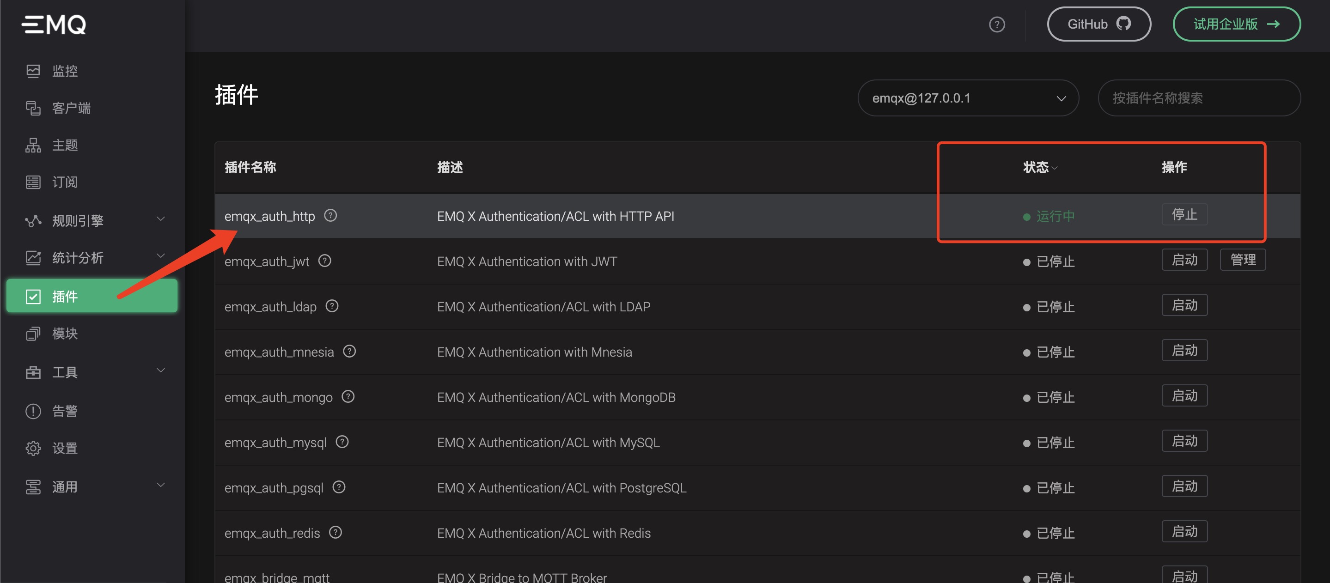Click the 描述 column header

(x=450, y=168)
